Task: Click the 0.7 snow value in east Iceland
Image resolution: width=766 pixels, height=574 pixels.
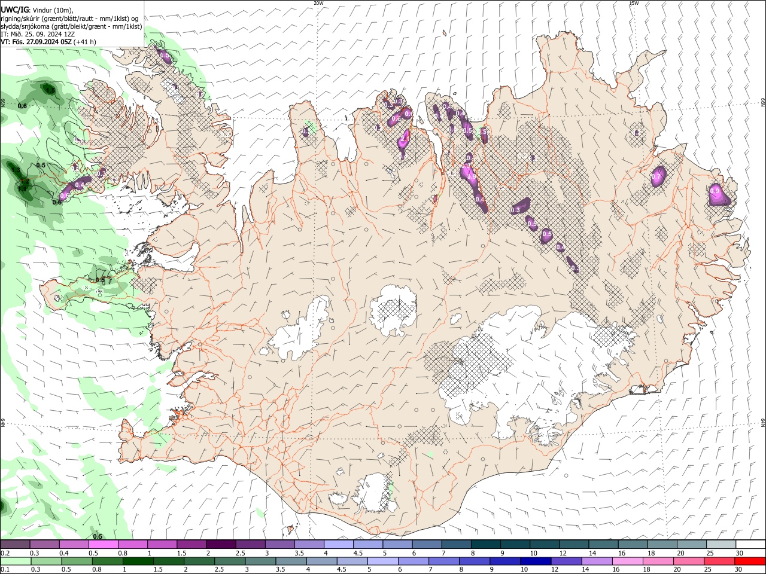Action: point(656,178)
